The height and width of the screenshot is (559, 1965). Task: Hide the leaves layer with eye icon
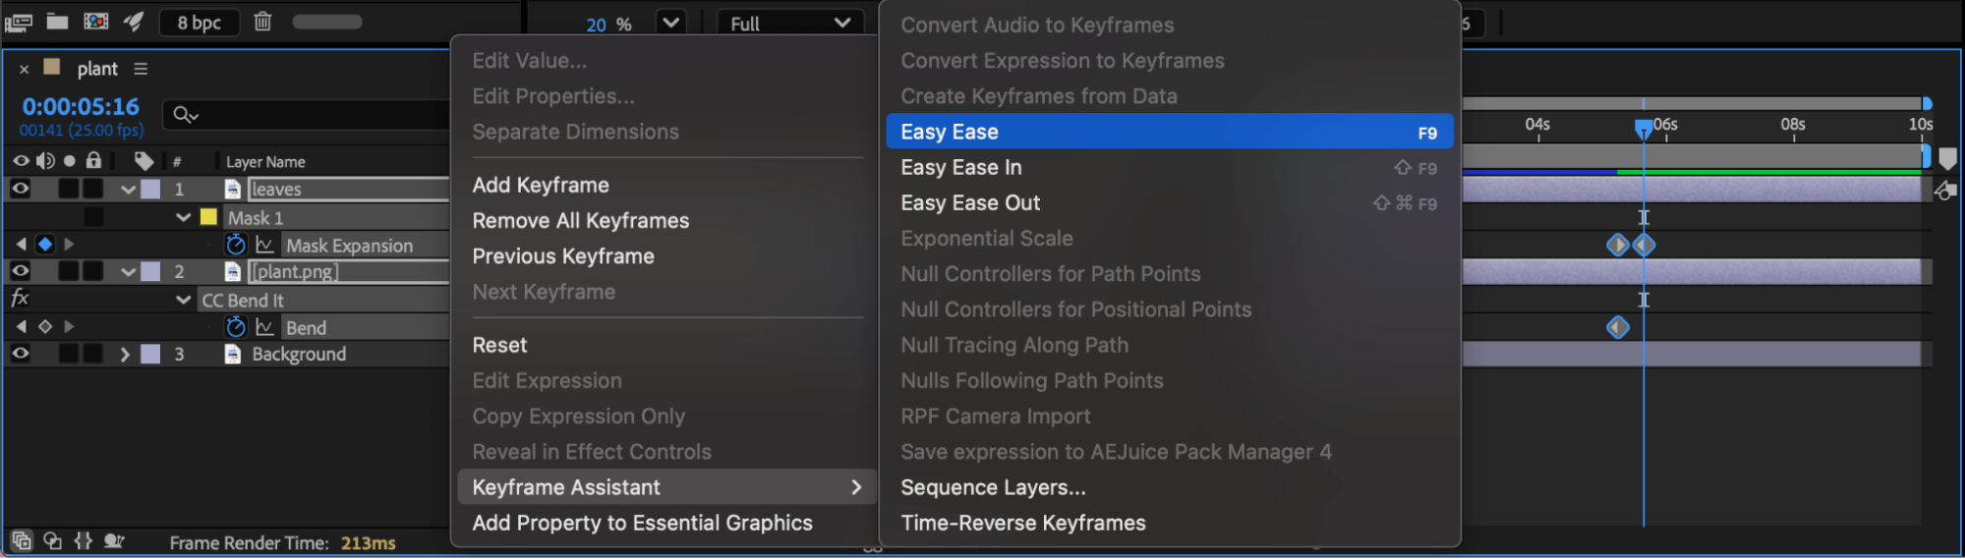point(20,189)
